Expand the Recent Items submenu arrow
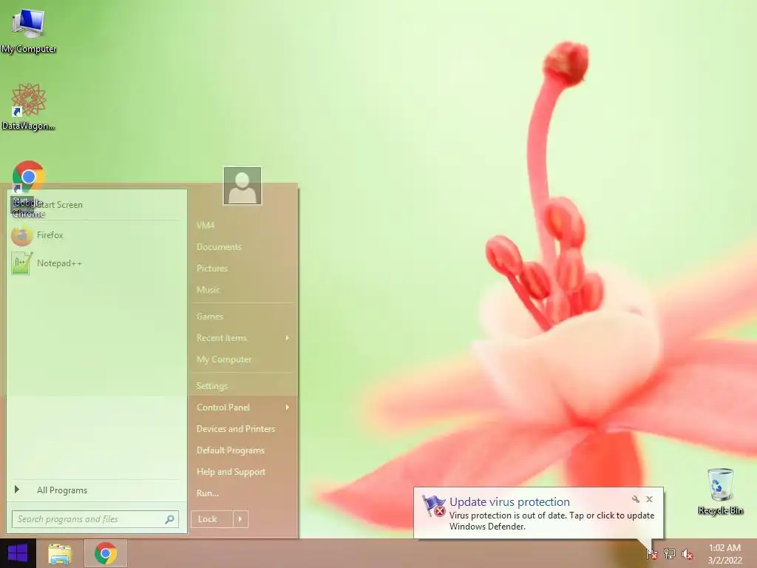This screenshot has width=757, height=568. 288,338
